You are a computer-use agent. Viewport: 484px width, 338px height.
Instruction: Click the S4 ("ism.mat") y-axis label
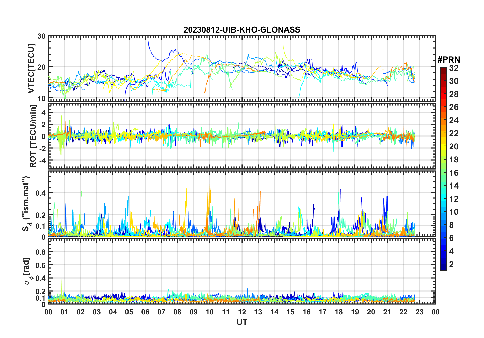[x=26, y=204]
